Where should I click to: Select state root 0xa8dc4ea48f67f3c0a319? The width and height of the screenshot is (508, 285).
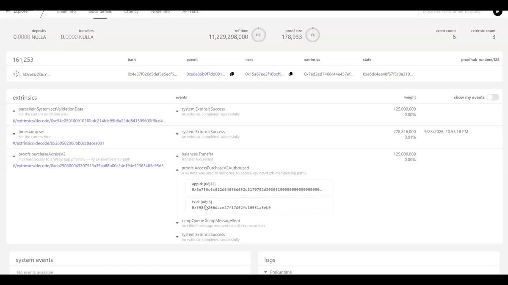388,74
